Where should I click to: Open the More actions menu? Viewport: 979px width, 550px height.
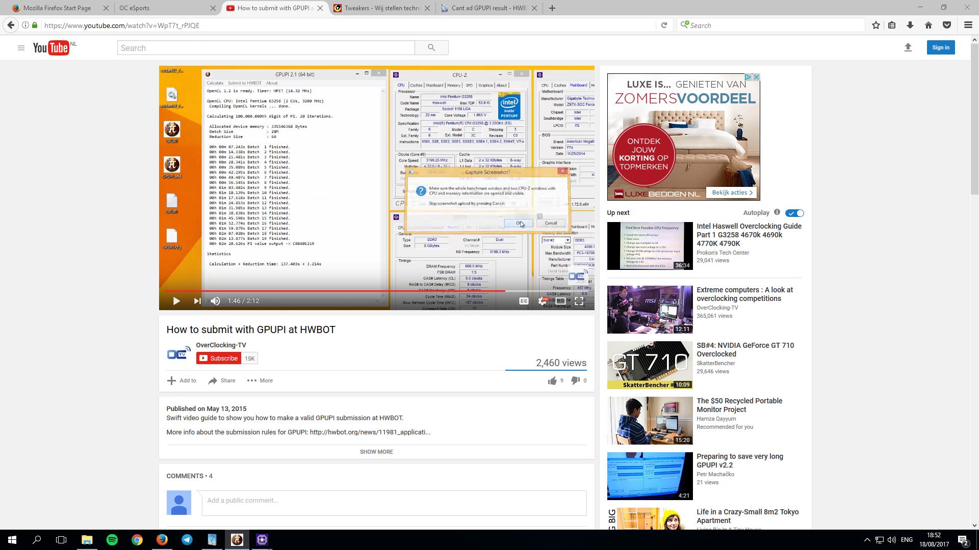(x=260, y=380)
